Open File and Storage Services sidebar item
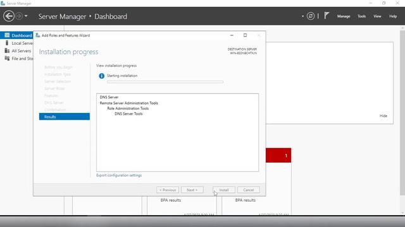Image resolution: width=405 pixels, height=227 pixels. pyautogui.click(x=16, y=59)
